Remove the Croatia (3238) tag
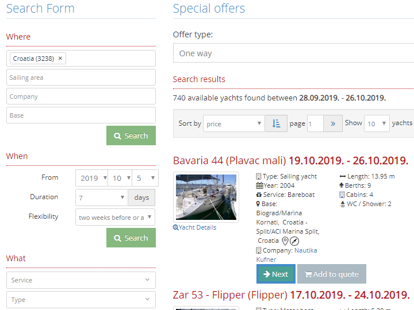Screen dimensions: 414x310 60,59
